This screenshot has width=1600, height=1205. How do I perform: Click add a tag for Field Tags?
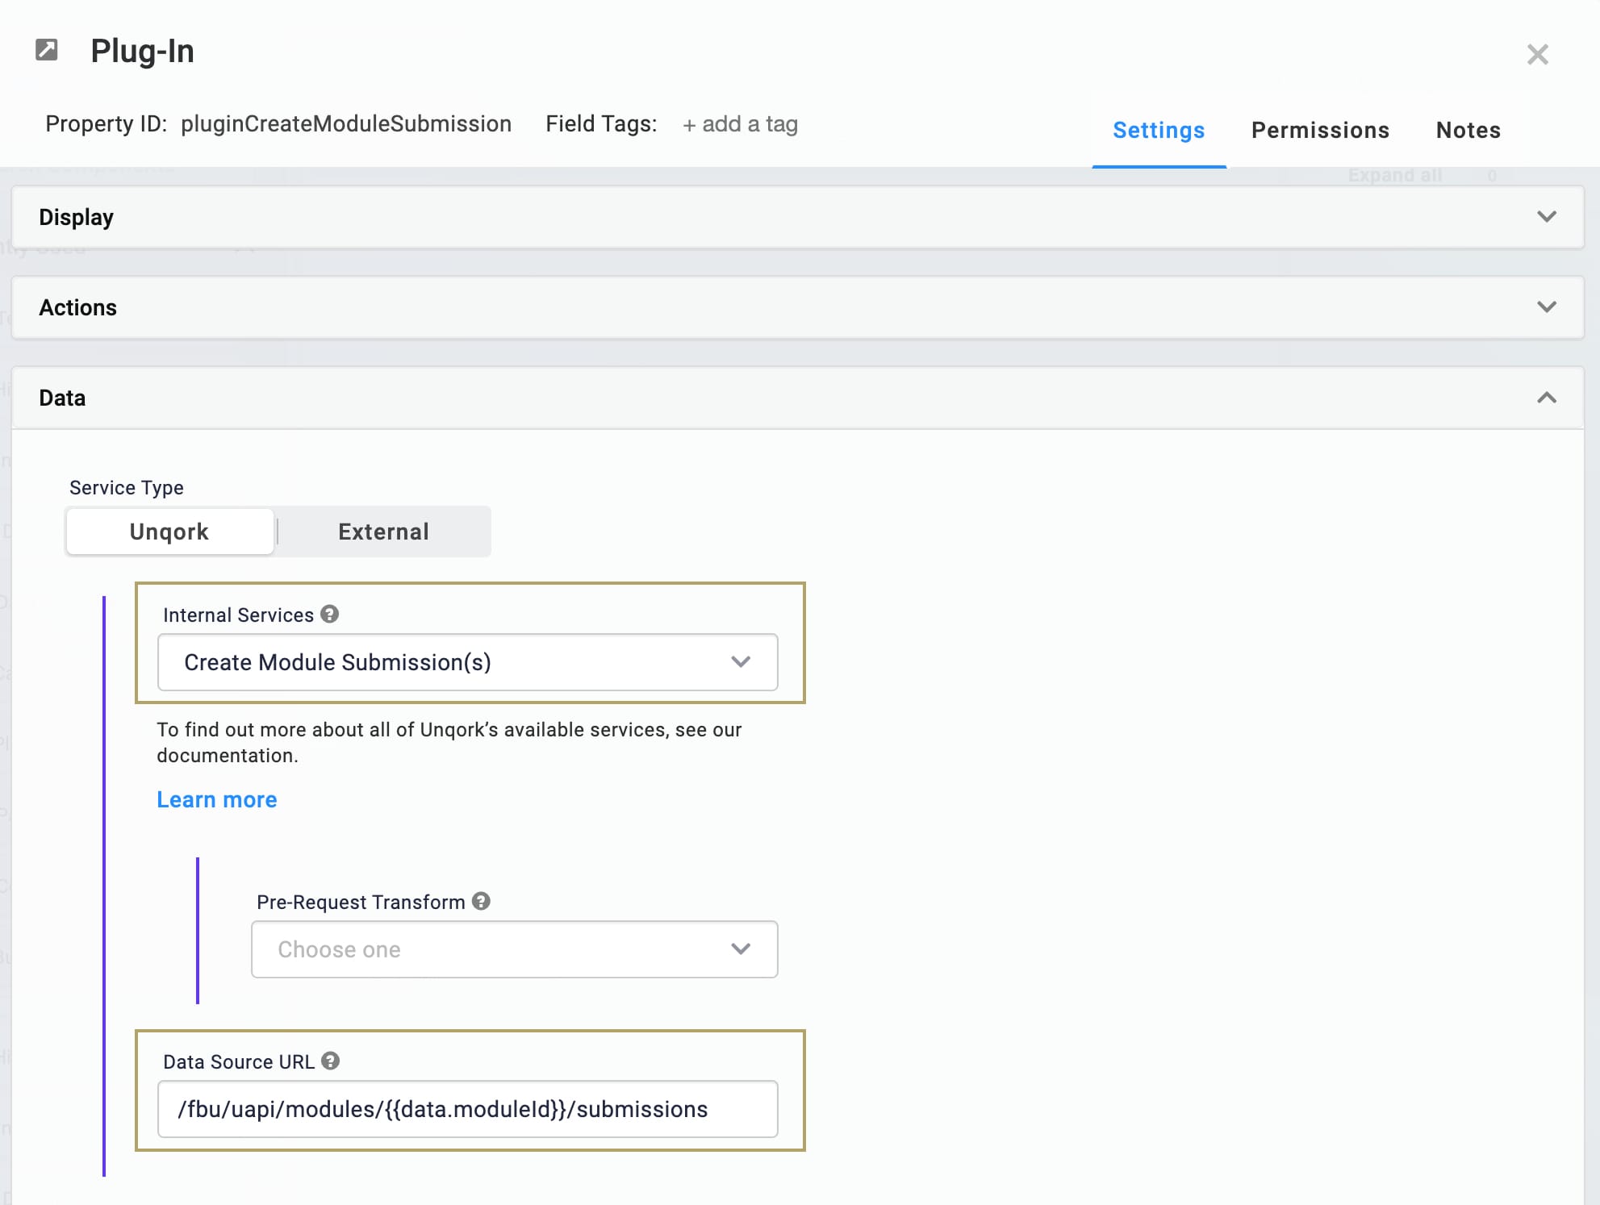740,124
